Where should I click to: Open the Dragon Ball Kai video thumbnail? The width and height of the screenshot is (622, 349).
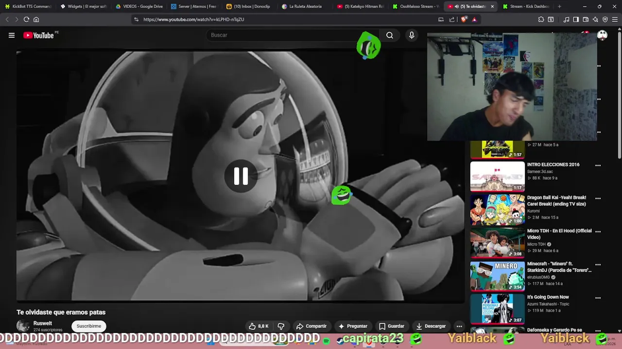pos(497,209)
